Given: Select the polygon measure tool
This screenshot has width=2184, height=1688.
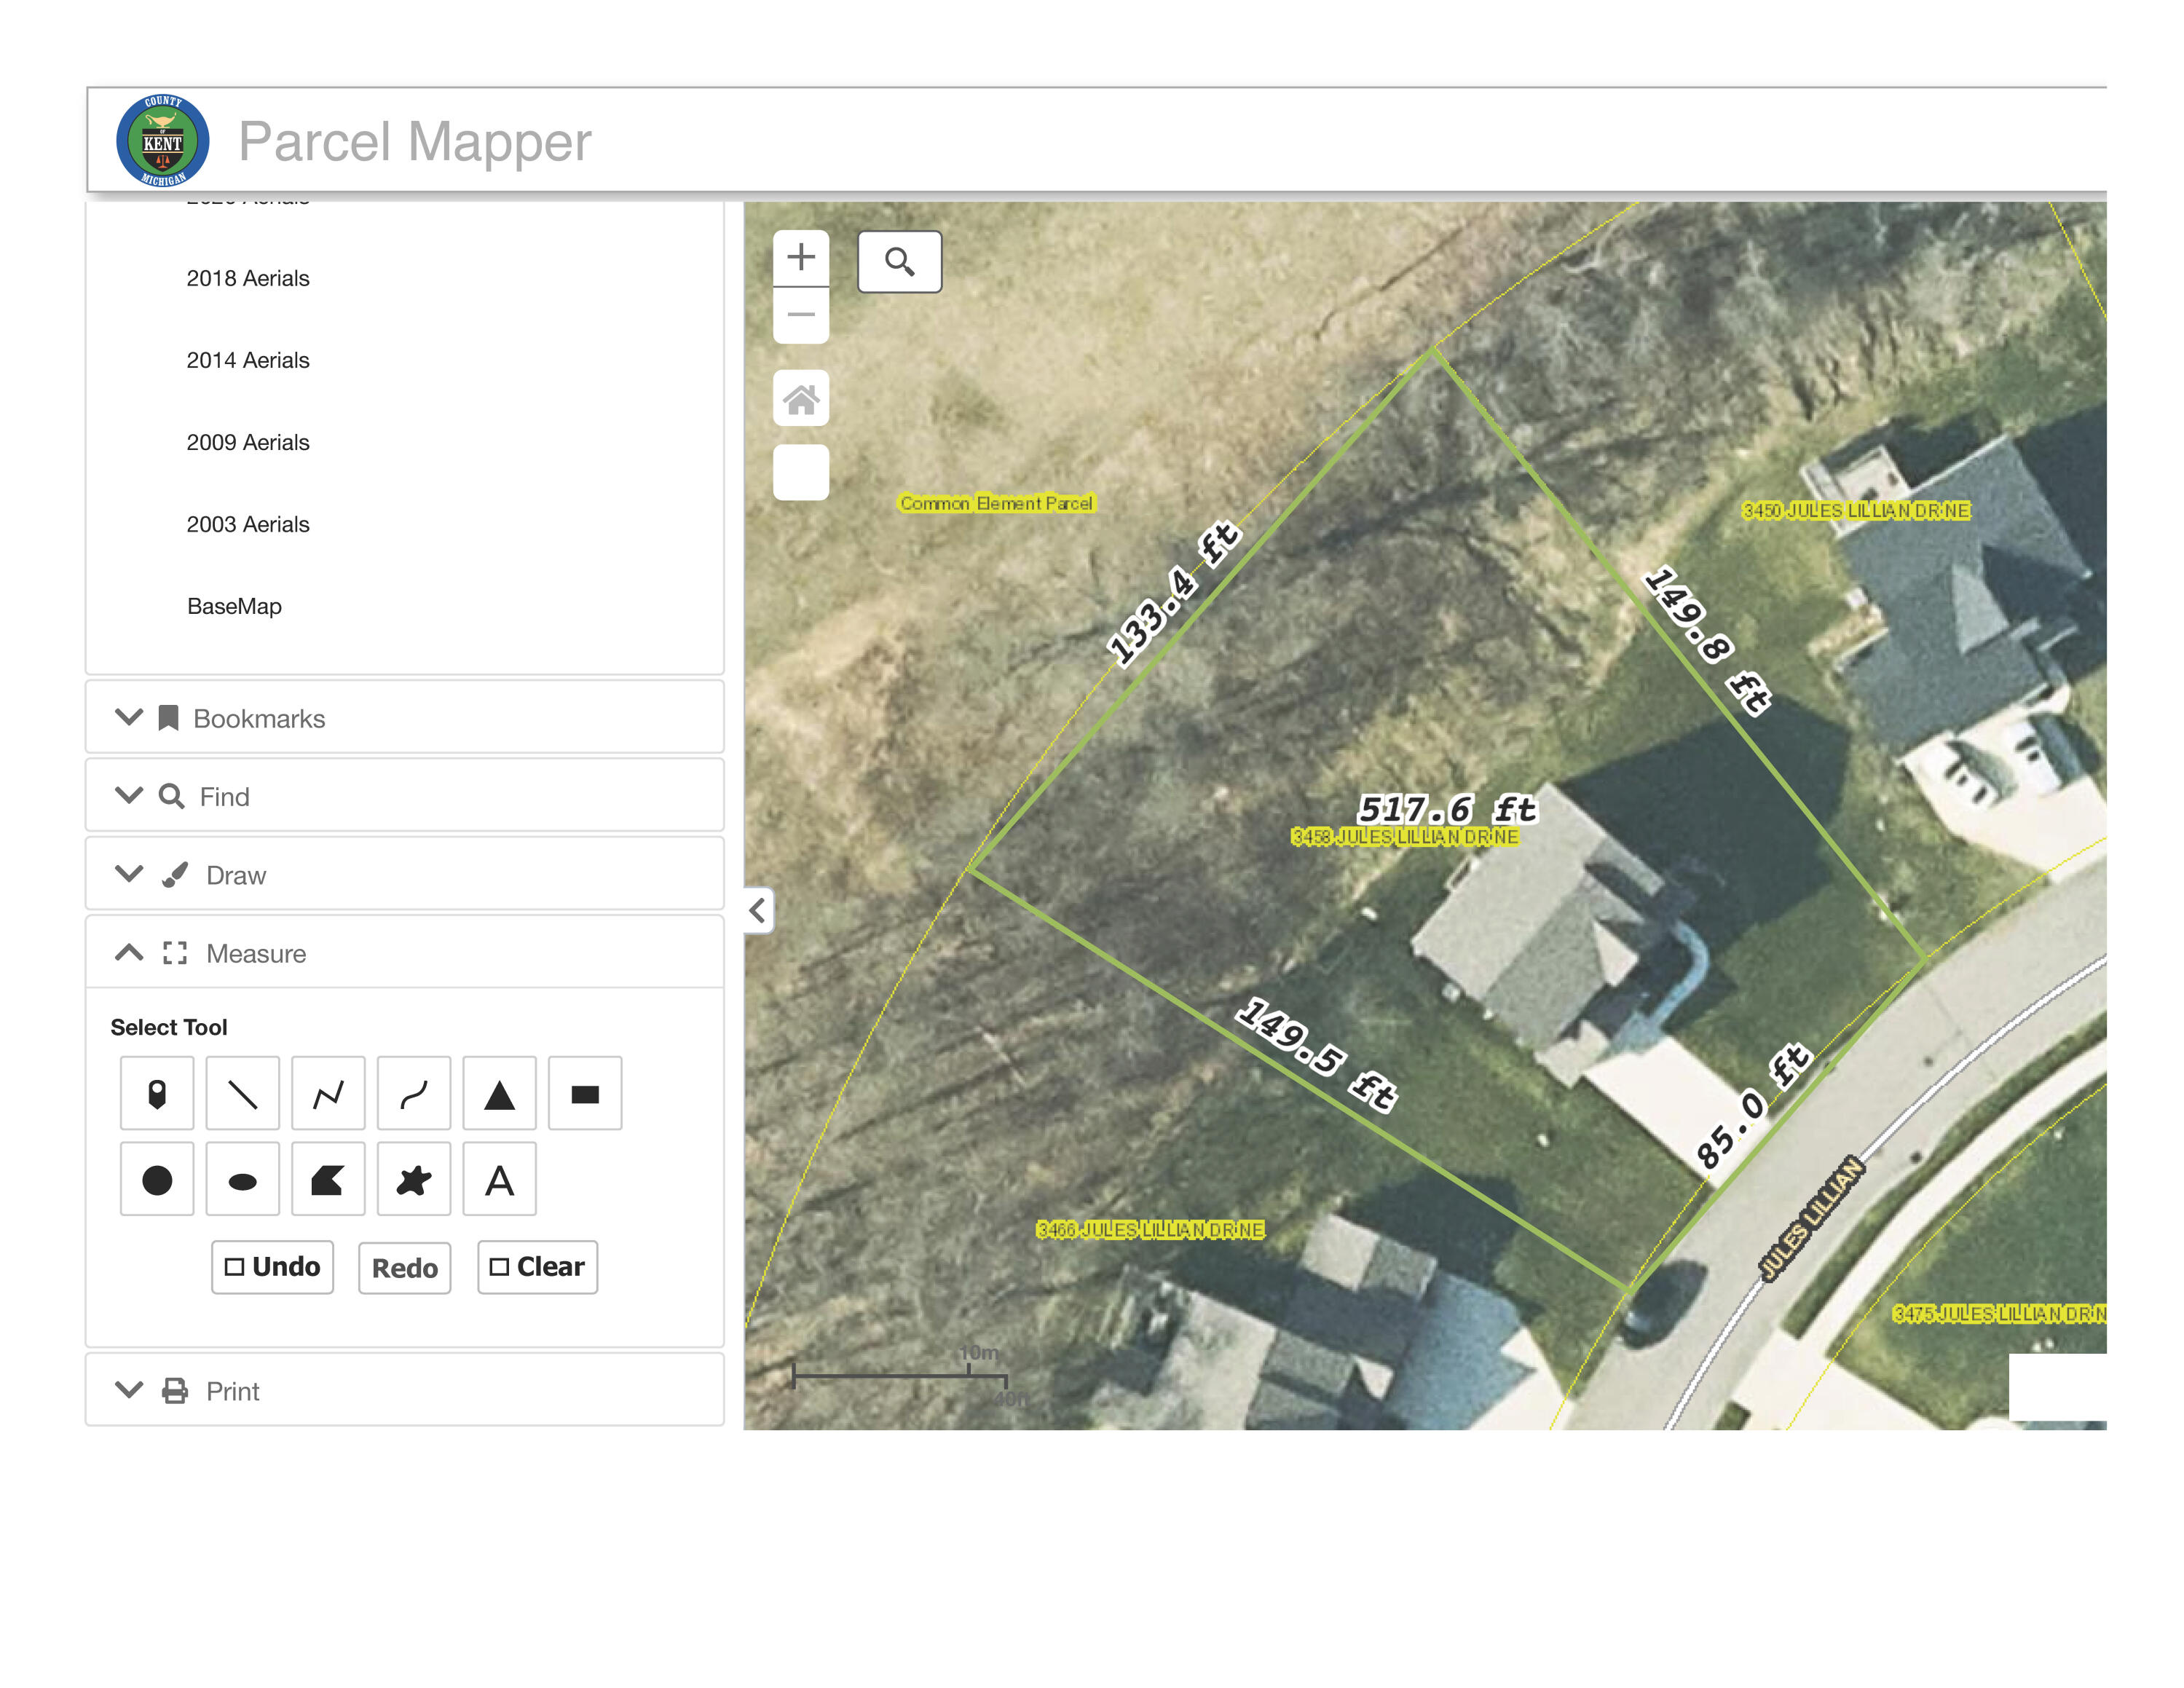Looking at the screenshot, I should (x=328, y=1179).
